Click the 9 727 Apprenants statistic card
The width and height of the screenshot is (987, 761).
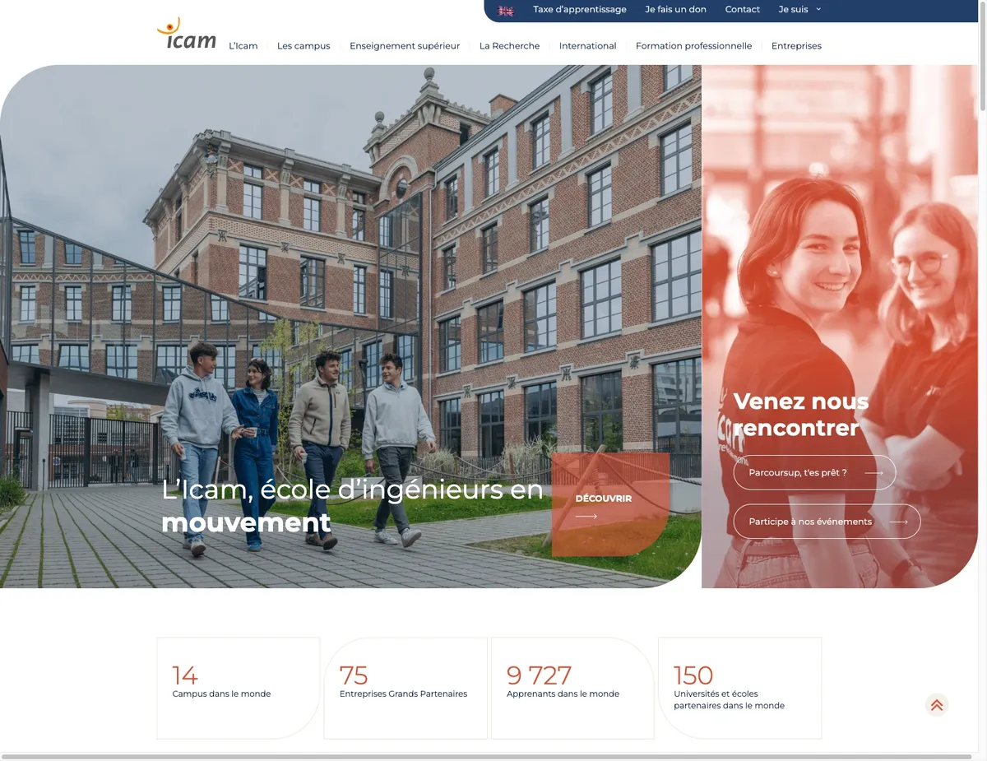pyautogui.click(x=572, y=689)
